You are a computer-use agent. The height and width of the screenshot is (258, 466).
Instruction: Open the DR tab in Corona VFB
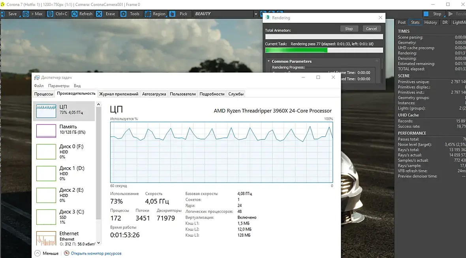coord(445,22)
